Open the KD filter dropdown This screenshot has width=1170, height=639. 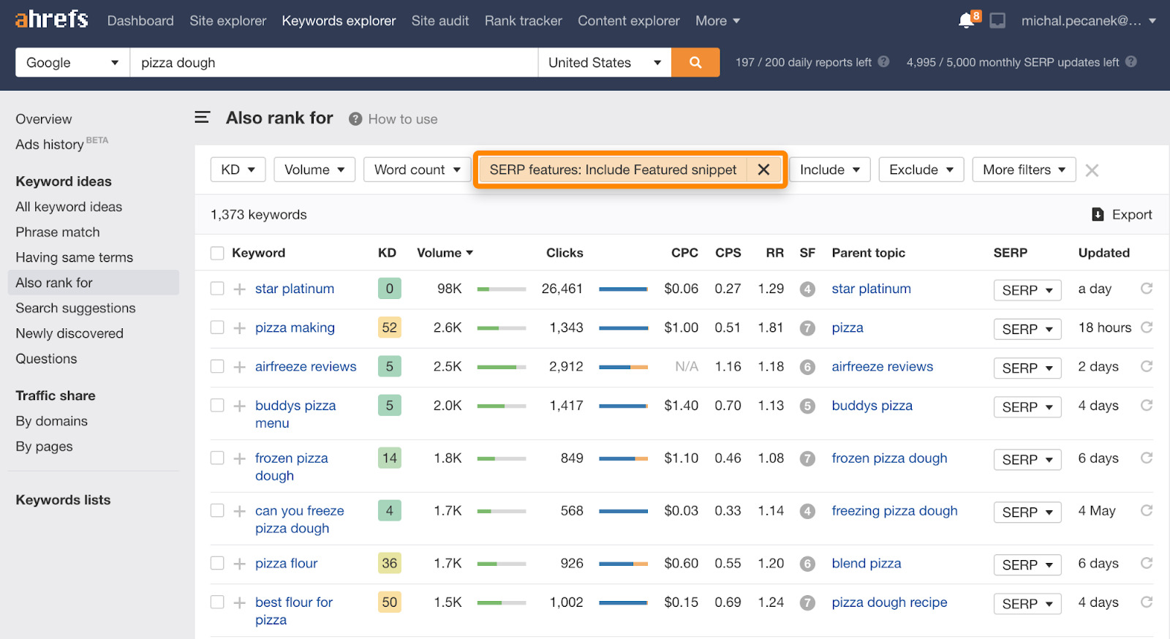click(238, 170)
